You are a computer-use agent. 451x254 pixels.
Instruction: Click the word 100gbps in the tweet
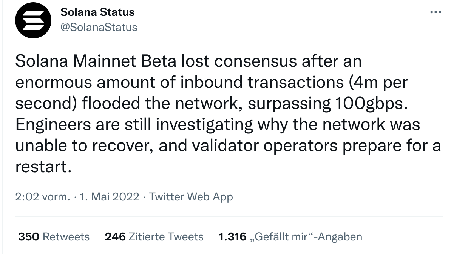(371, 103)
